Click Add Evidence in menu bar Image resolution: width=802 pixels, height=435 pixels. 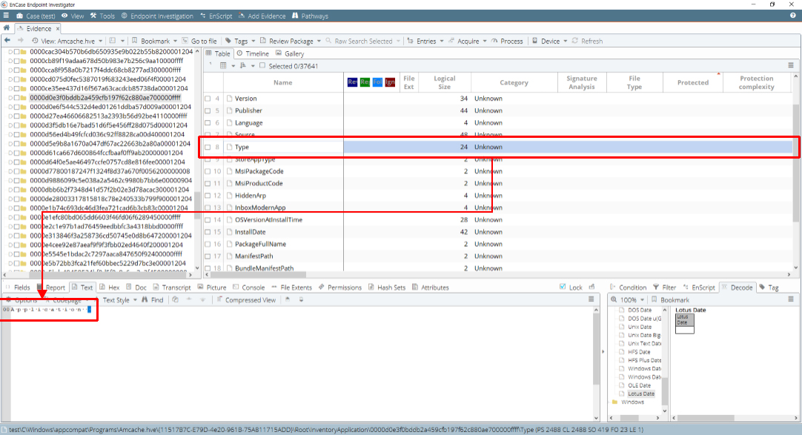coord(262,16)
